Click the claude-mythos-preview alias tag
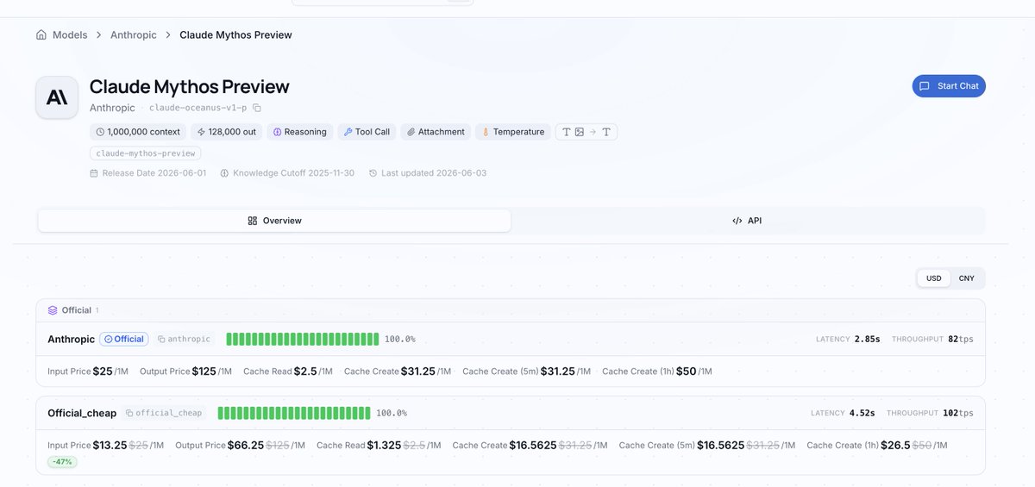 coord(146,153)
